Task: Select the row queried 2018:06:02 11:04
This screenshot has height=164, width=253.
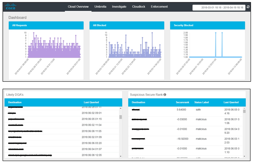Action: 62,125
